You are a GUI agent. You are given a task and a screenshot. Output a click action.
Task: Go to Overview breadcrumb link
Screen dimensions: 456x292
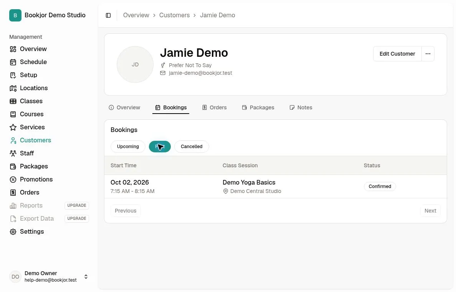pos(136,15)
